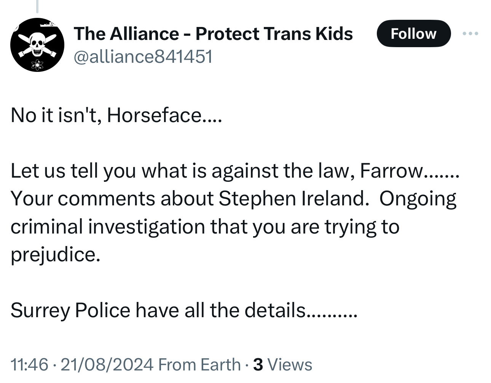Open the skull-and-crossbones profile avatar
The height and width of the screenshot is (383, 491).
point(37,44)
